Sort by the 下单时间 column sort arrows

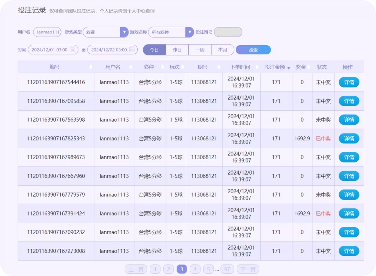[257, 67]
